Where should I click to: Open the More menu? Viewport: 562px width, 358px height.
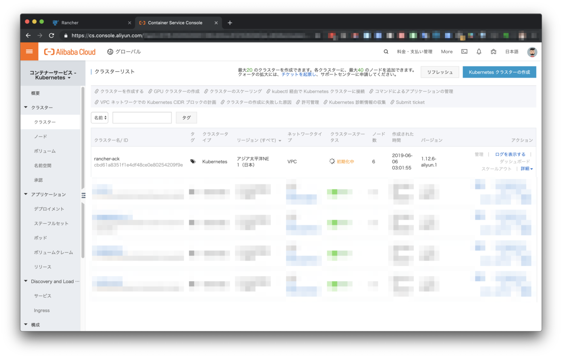pyautogui.click(x=447, y=52)
